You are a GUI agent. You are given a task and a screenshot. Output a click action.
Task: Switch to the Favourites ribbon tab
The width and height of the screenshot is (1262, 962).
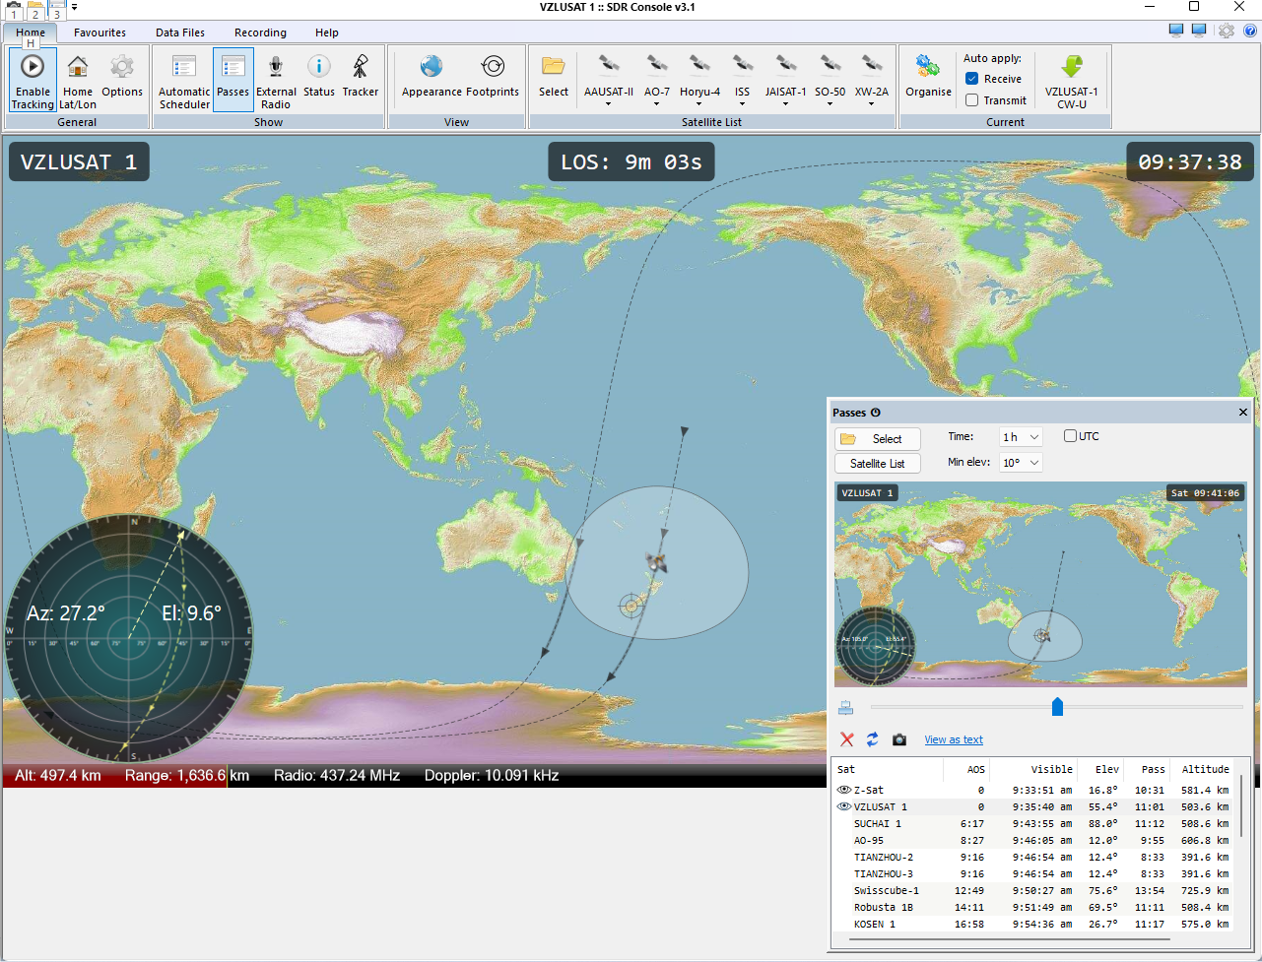(x=100, y=32)
